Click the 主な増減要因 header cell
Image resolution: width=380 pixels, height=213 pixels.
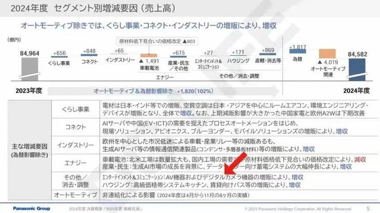pyautogui.click(x=29, y=150)
